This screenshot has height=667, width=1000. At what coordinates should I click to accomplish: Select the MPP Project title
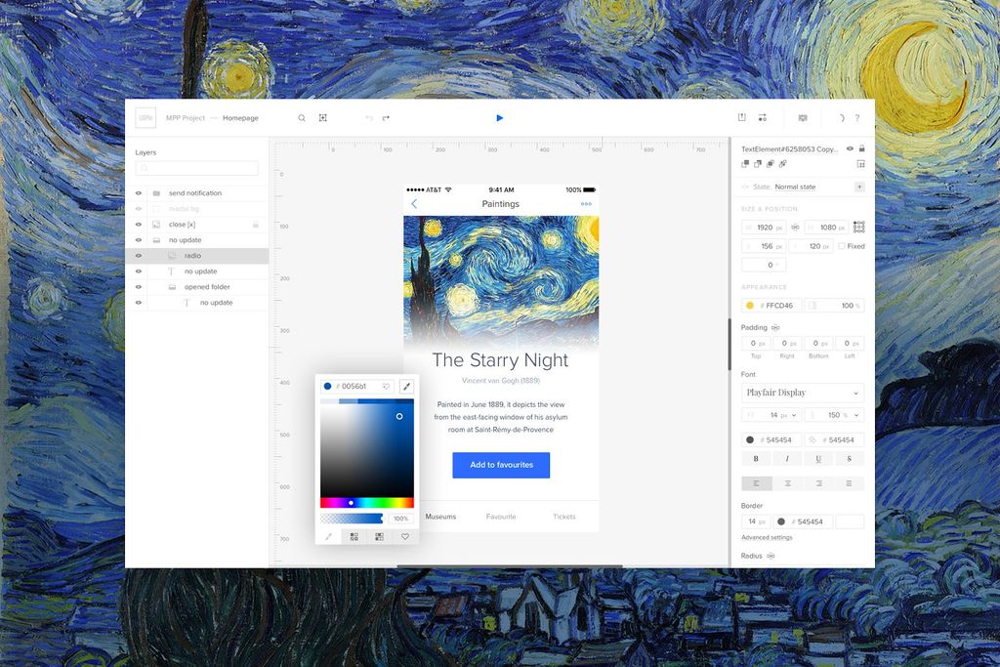(x=185, y=117)
